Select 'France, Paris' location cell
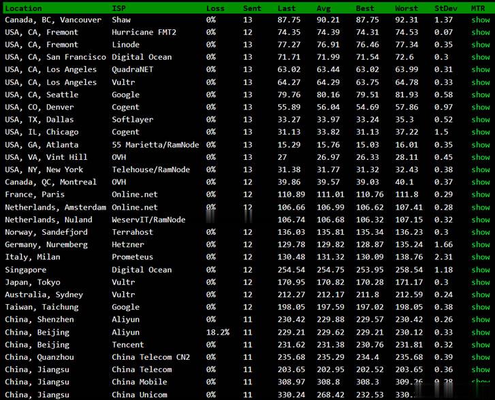 [35, 195]
